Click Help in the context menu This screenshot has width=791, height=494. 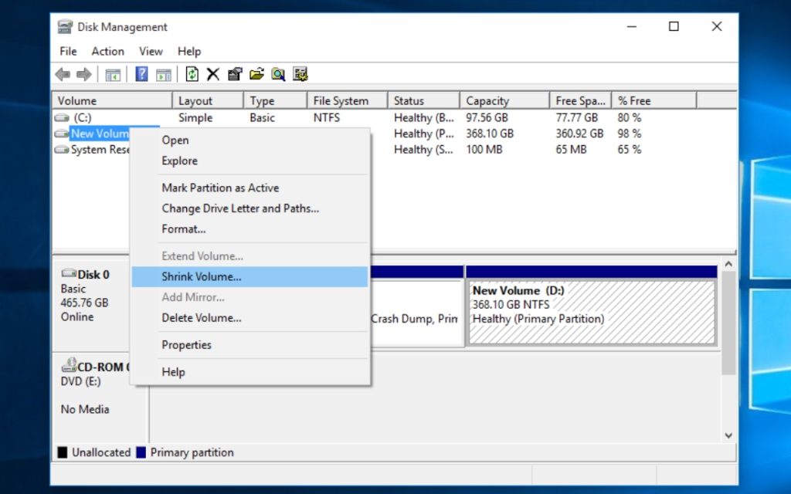point(250,372)
